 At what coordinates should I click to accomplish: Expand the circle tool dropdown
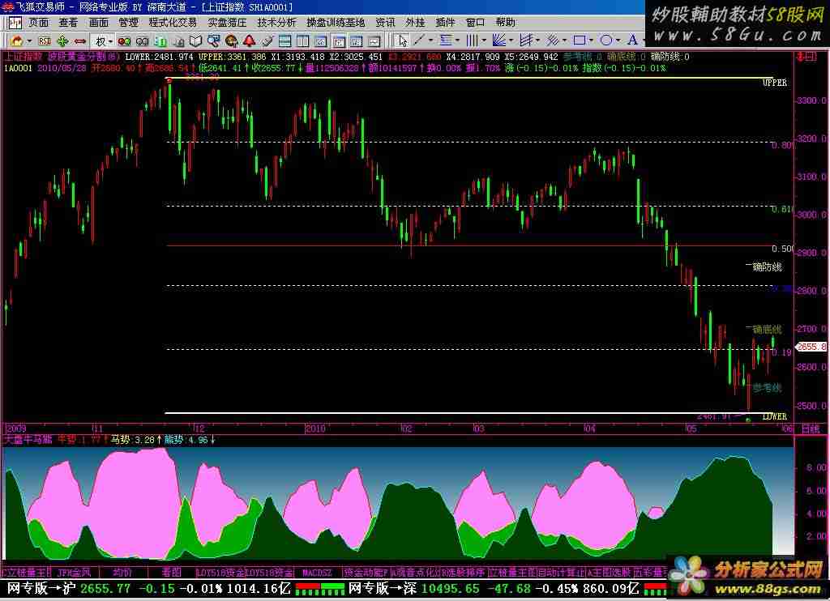[618, 40]
